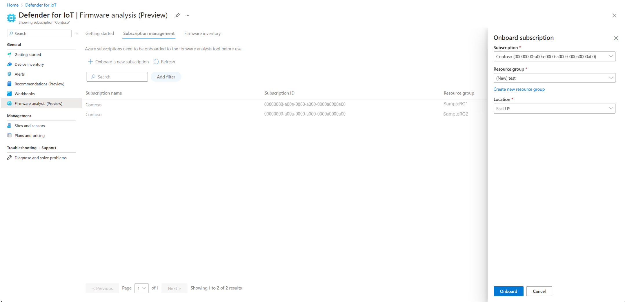Open Workbooks in the sidebar

point(25,94)
